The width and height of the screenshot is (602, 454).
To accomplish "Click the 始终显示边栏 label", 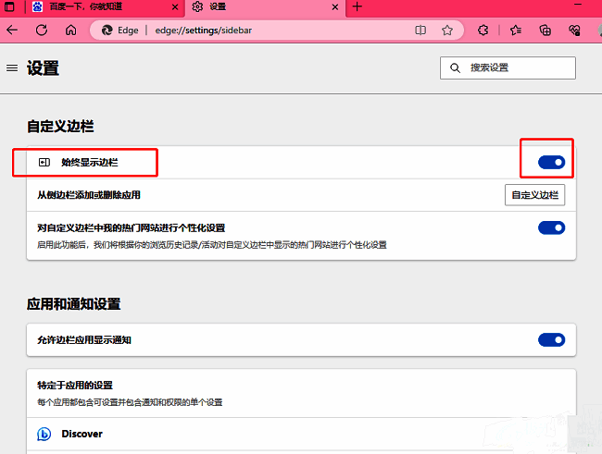I will 90,162.
